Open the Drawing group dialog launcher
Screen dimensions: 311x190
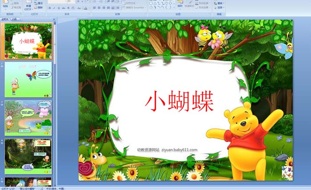[210, 13]
